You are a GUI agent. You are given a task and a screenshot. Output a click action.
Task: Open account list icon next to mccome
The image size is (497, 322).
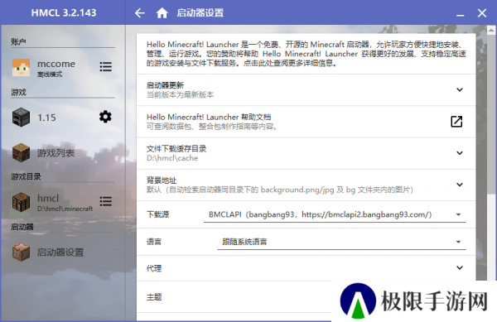[x=105, y=66]
